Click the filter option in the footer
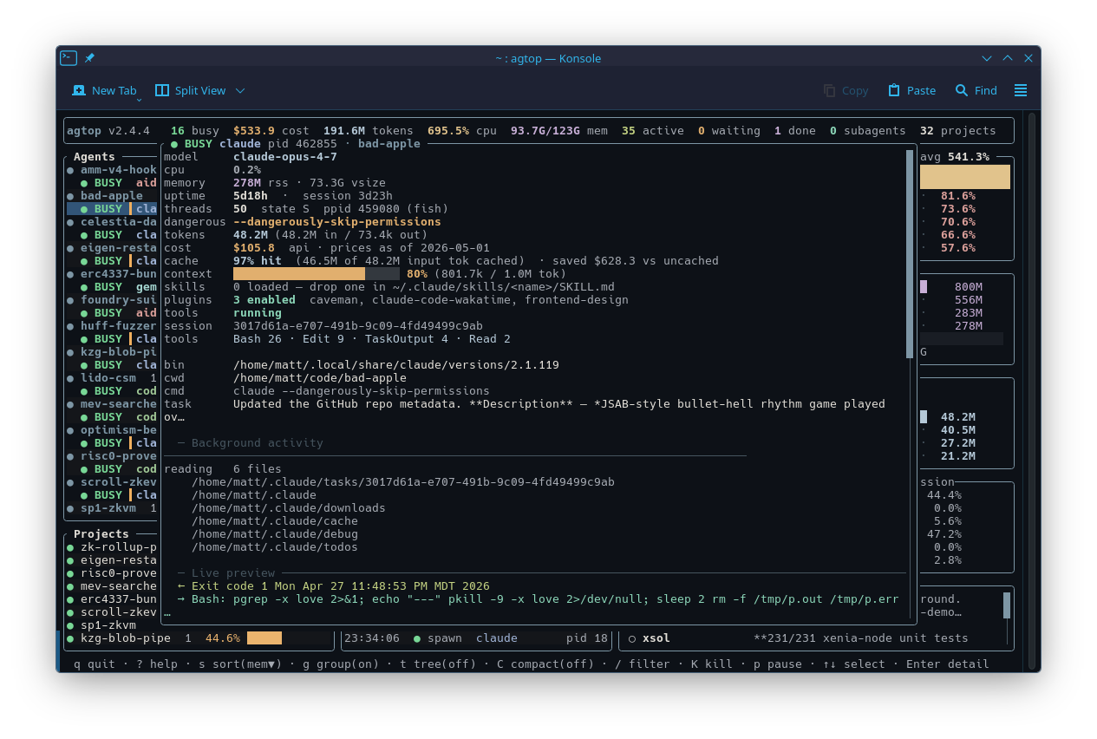The height and width of the screenshot is (739, 1097). 650,664
